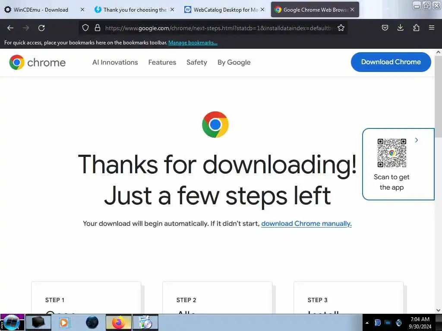Open the clock showing 7:04 AM
The height and width of the screenshot is (331, 442).
420,323
